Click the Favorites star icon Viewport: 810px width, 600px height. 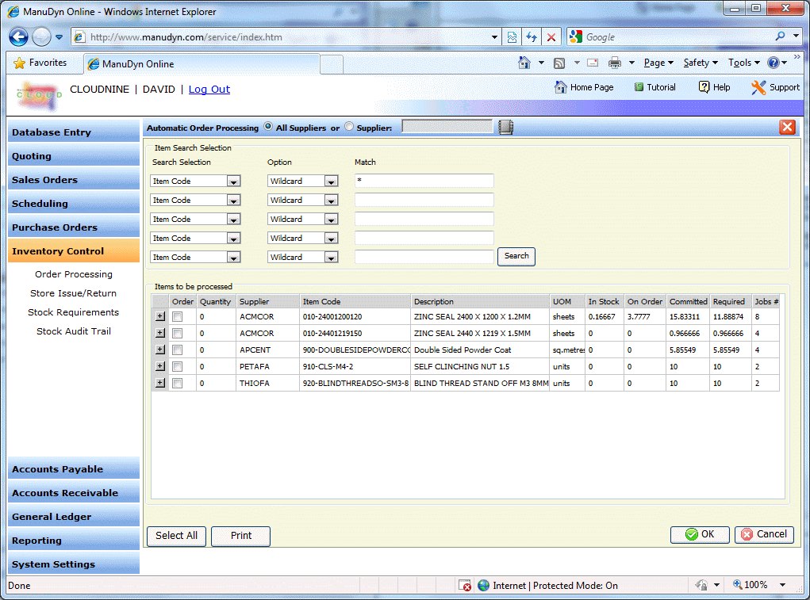tap(19, 63)
